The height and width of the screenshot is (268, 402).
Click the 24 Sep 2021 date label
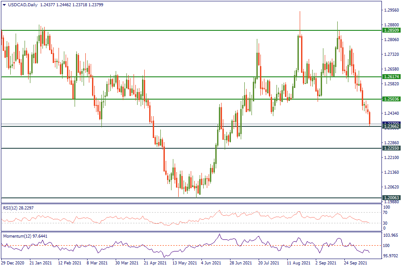[356, 264]
